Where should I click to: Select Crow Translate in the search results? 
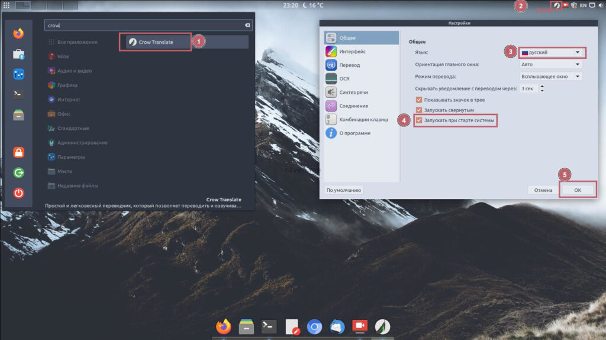coord(156,42)
